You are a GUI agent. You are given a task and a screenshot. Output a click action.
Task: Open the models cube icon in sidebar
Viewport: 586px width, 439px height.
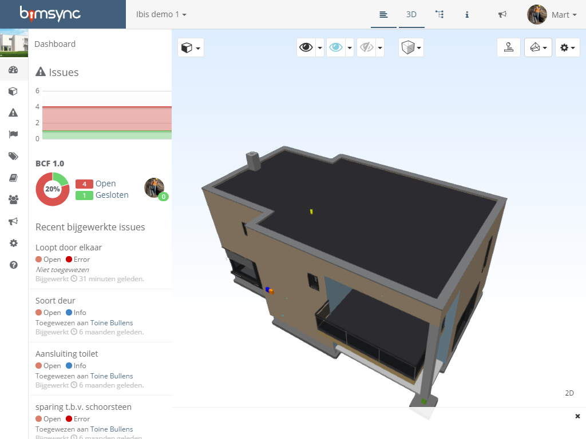[x=14, y=91]
